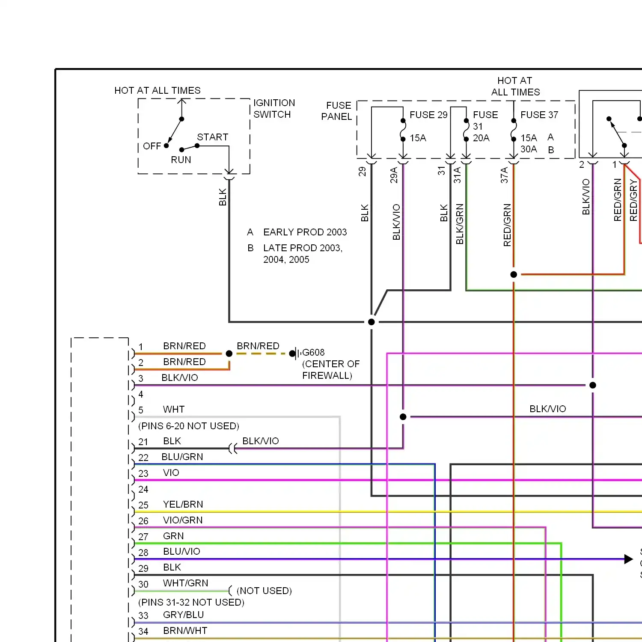Click pin 21 BLK label
Screen dimensions: 642x642
pos(172,441)
